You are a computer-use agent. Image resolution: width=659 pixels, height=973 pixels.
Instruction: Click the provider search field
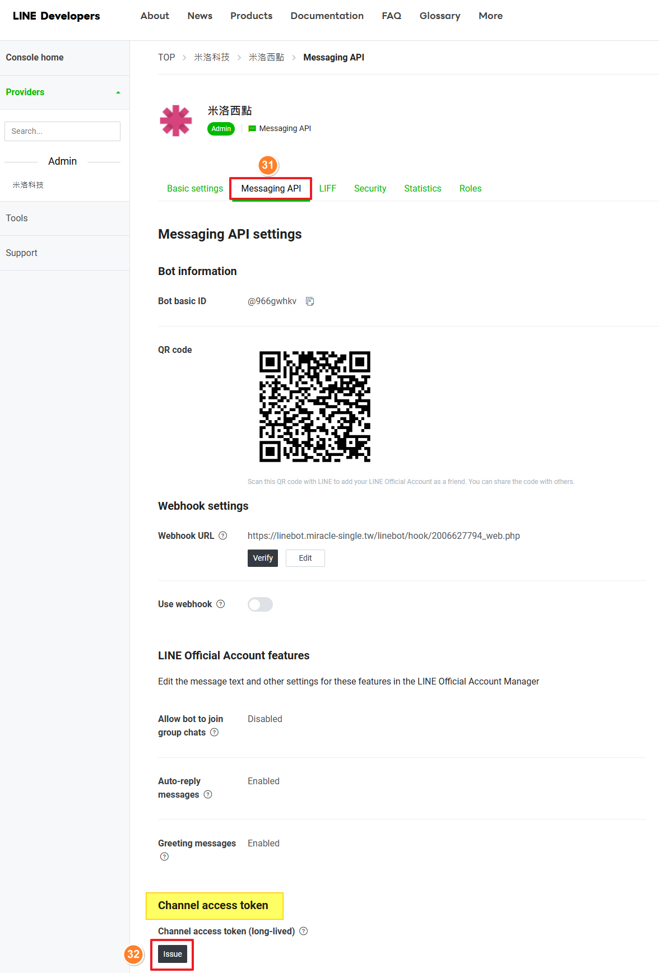[62, 131]
